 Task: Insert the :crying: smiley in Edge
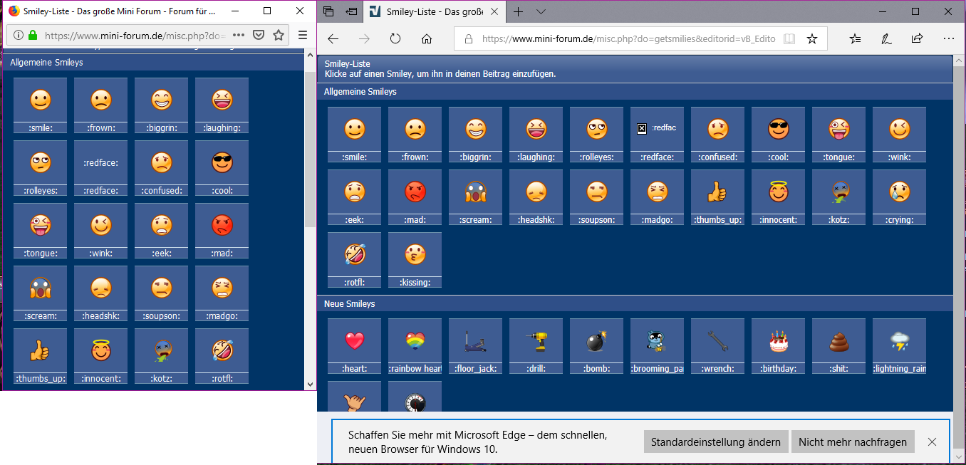tap(899, 192)
